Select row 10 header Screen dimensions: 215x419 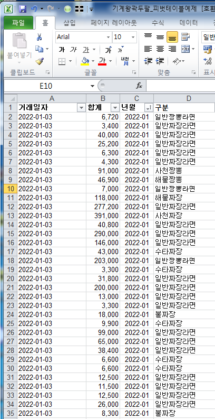[11, 189]
